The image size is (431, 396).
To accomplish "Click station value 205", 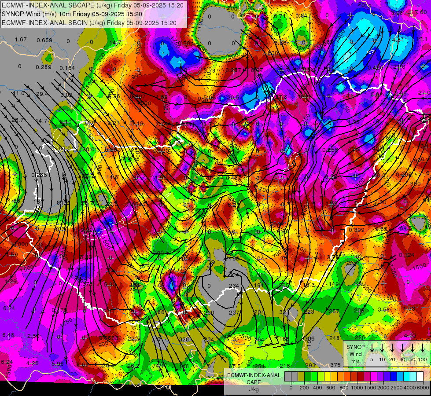I will 284,285.
